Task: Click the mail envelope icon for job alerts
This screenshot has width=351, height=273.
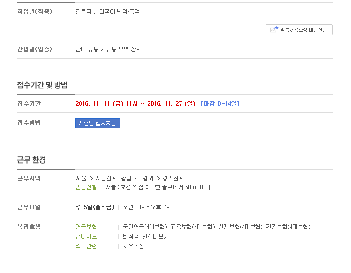Action: [x=274, y=29]
